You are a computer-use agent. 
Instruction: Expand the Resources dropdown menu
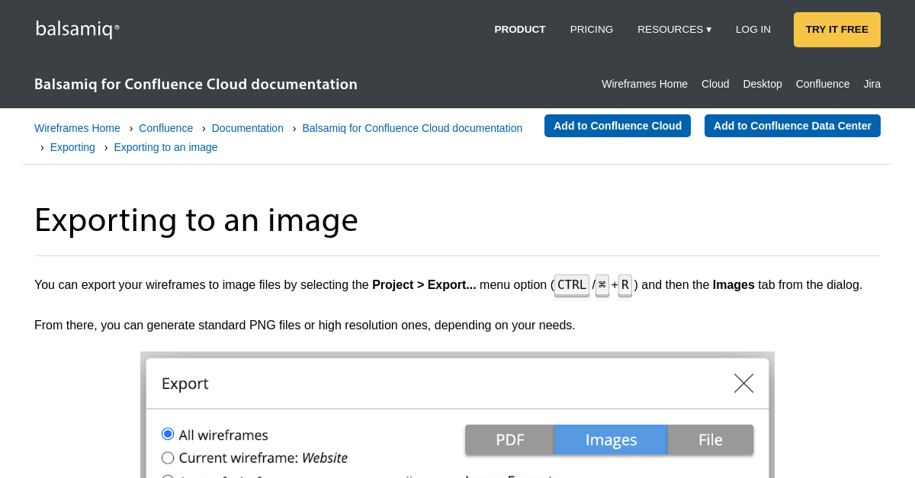pos(674,30)
